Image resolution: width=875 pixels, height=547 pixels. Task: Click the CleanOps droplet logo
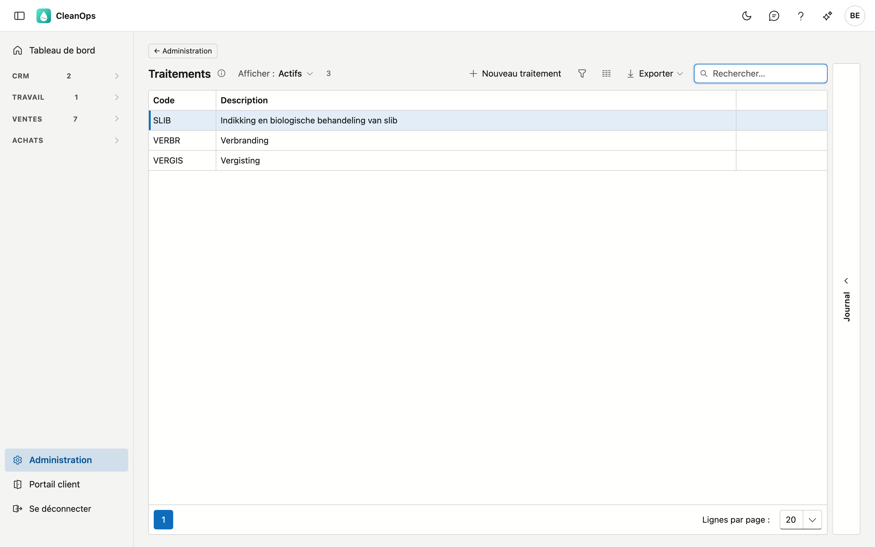(x=44, y=15)
